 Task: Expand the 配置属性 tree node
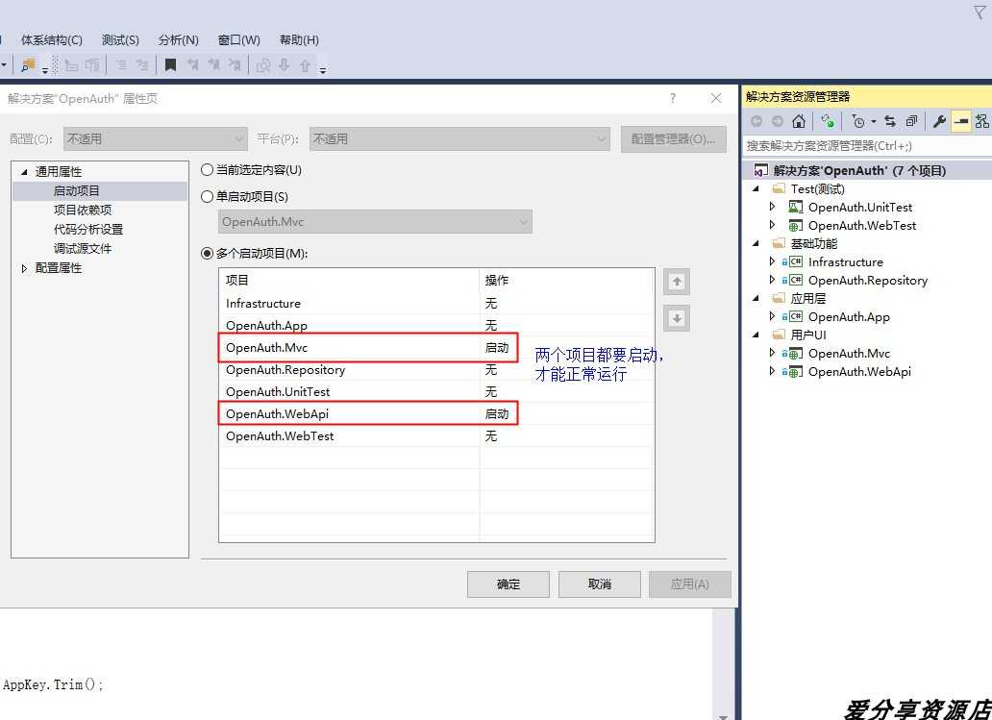pos(24,268)
